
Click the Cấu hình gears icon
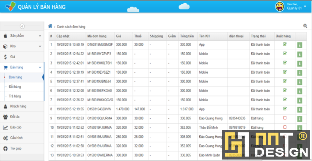(x=6, y=138)
